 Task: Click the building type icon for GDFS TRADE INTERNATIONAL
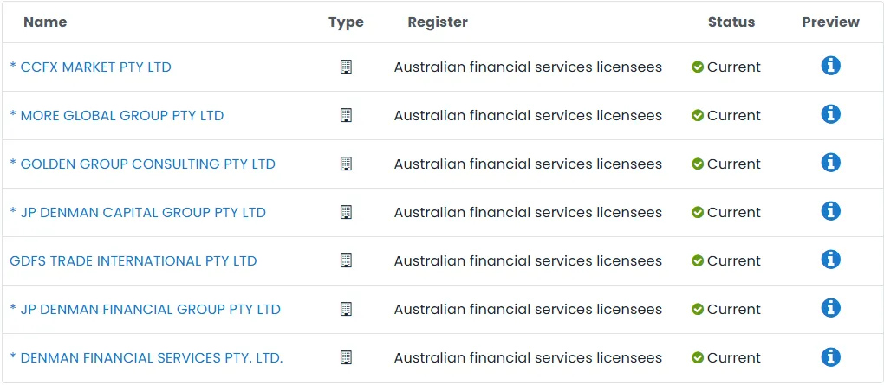click(346, 260)
